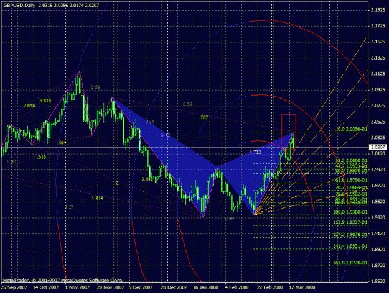The width and height of the screenshot is (389, 293).
Task: Click the 1.8920 price axis label
Action: coord(378,250)
